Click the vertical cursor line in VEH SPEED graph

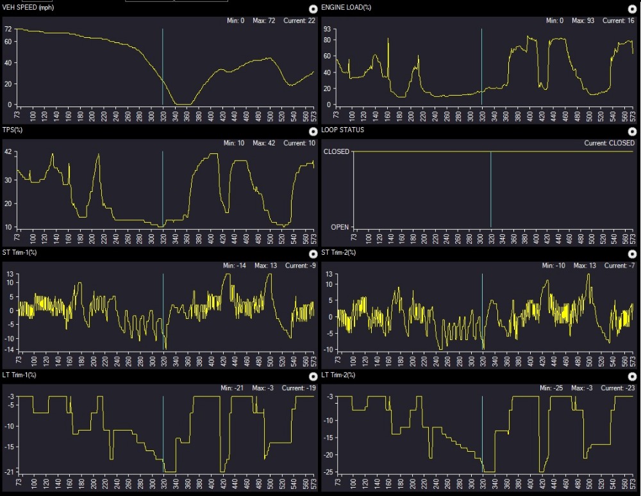(163, 64)
